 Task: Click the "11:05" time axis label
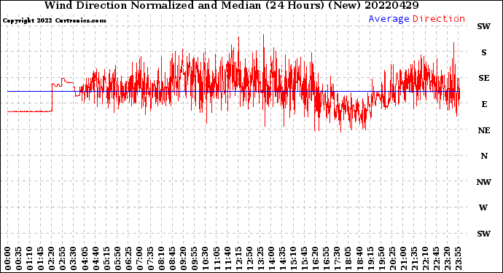coord(217,258)
